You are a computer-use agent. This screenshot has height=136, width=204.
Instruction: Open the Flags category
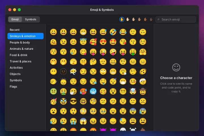[x=25, y=87]
